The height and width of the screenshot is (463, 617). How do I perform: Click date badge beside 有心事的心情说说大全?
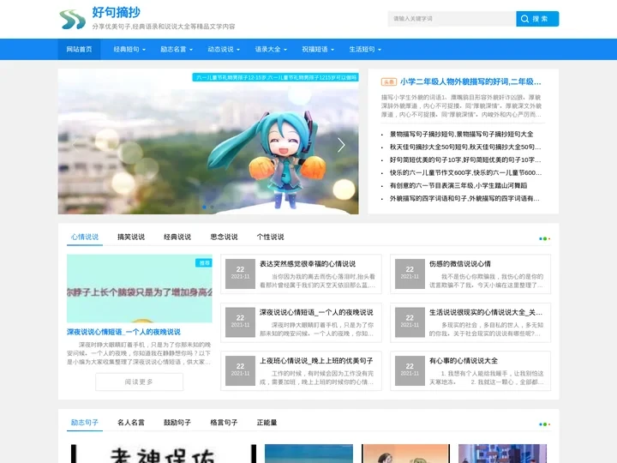pos(410,370)
